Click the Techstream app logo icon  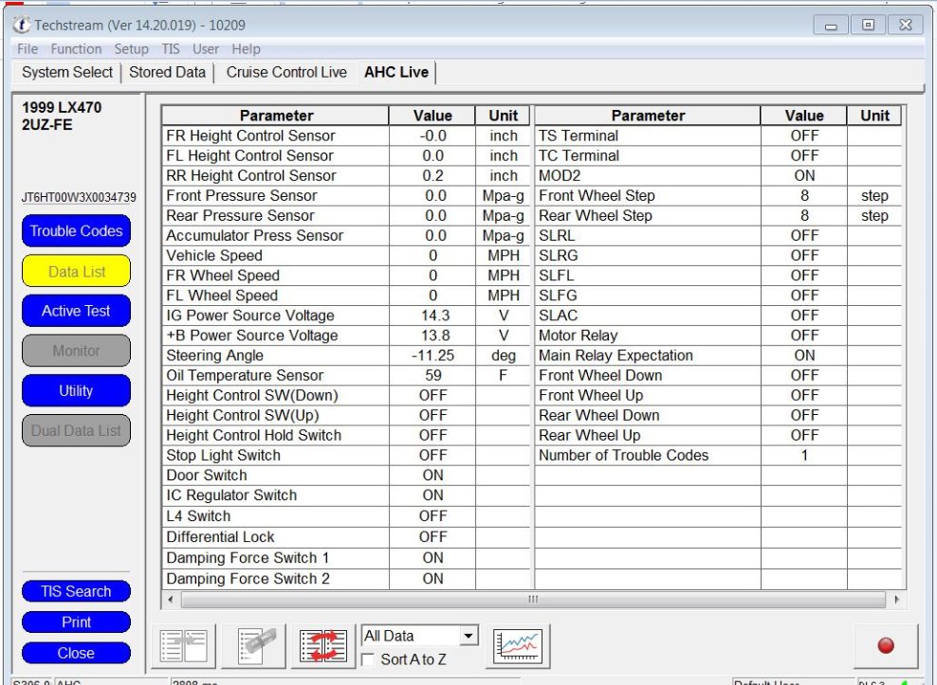pyautogui.click(x=22, y=25)
